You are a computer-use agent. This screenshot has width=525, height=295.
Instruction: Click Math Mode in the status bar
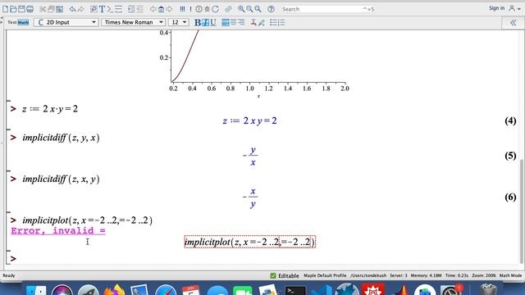510,275
